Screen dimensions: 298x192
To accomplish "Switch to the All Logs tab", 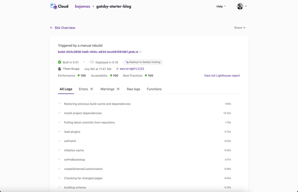I will (x=66, y=89).
